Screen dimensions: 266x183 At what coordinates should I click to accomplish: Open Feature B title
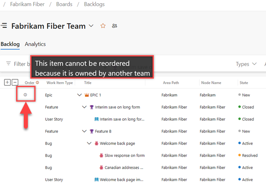pyautogui.click(x=103, y=131)
